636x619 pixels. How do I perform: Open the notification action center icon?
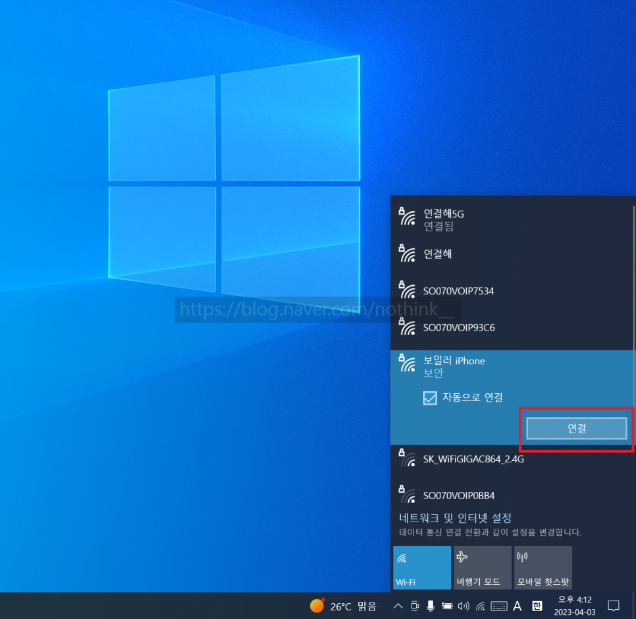click(x=614, y=606)
